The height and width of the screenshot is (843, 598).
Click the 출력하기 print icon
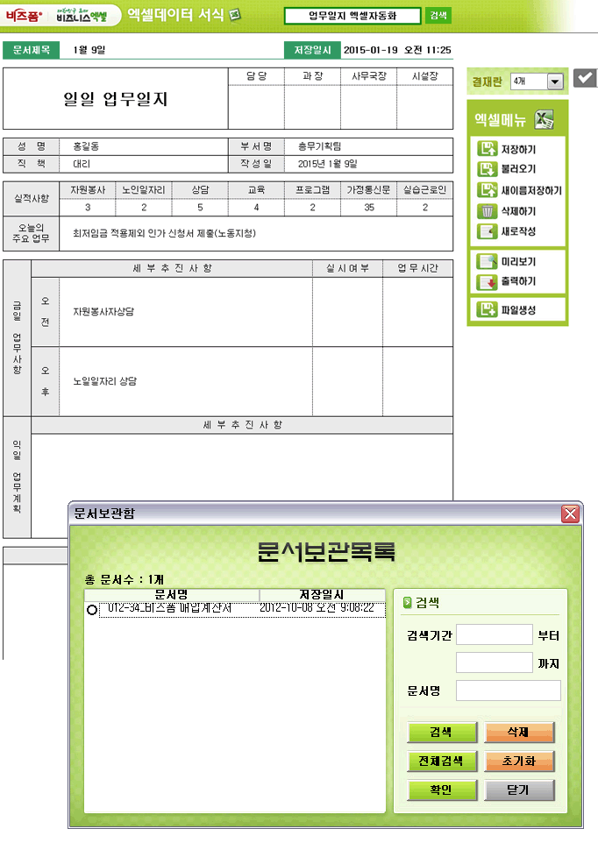pyautogui.click(x=488, y=281)
